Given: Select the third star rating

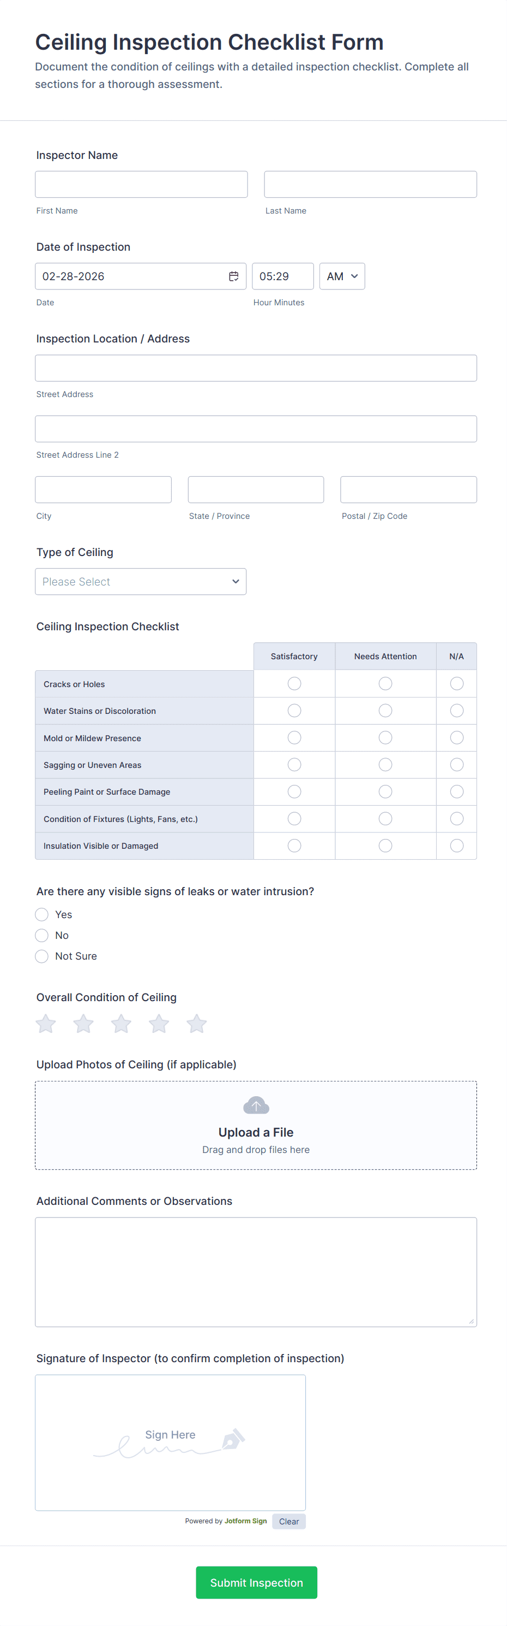Looking at the screenshot, I should [121, 1023].
